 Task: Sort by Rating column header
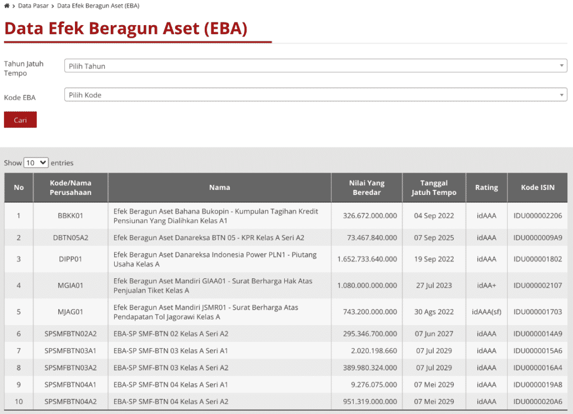tap(486, 187)
